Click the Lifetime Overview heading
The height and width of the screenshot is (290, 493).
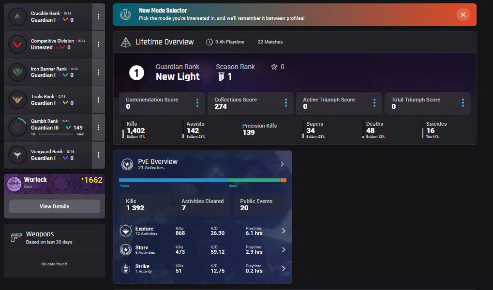164,42
